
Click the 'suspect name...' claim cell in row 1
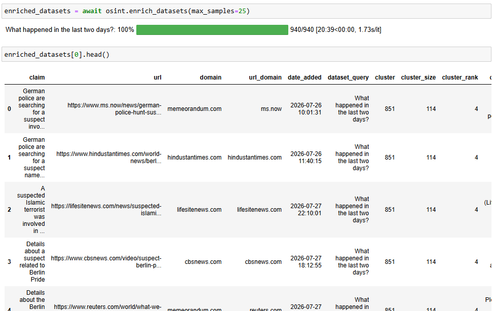coord(31,157)
